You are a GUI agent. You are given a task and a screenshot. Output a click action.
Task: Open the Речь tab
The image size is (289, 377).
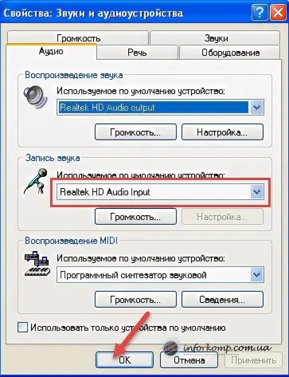(137, 52)
